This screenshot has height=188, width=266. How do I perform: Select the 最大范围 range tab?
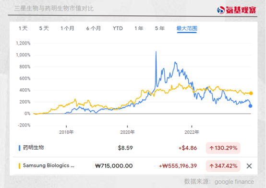click(x=187, y=28)
